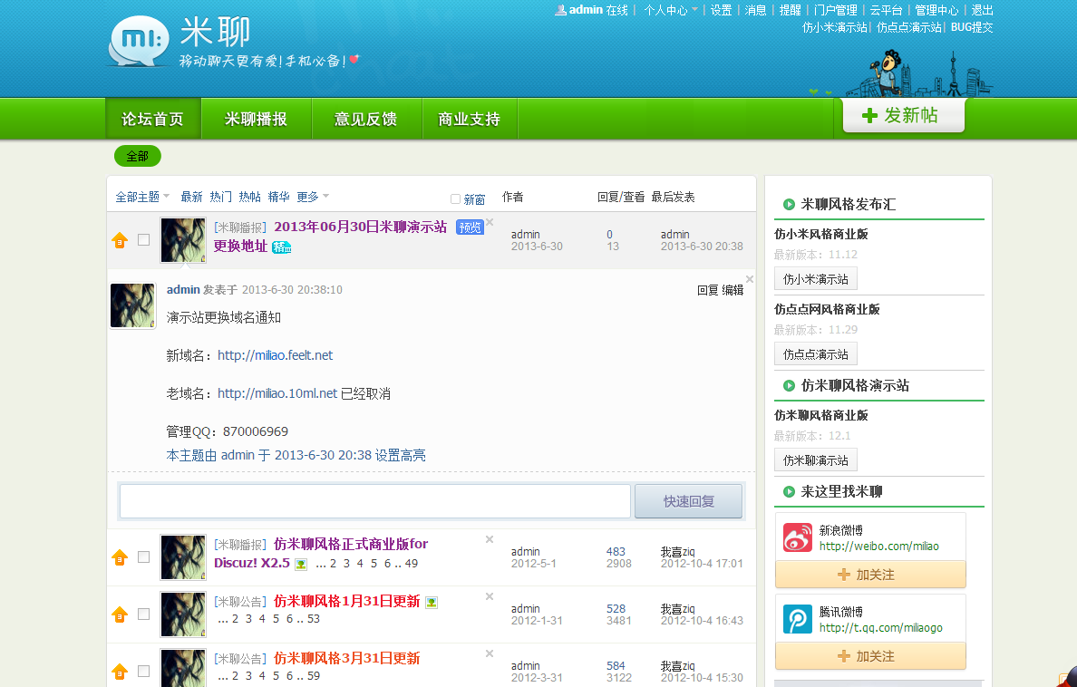1077x687 pixels.
Task: Tick checkbox for 仿米聊风格3月31日更新 thread
Action: pyautogui.click(x=143, y=672)
